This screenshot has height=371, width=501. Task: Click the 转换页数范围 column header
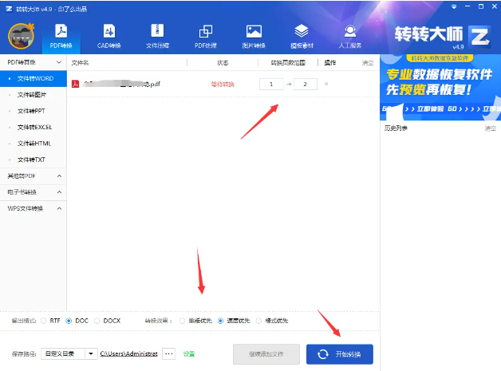(x=288, y=63)
